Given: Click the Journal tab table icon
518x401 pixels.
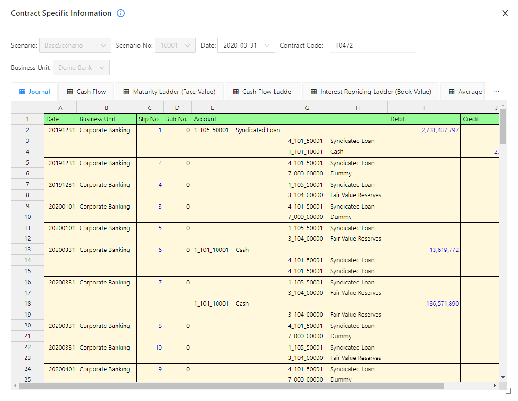Looking at the screenshot, I should pos(22,92).
